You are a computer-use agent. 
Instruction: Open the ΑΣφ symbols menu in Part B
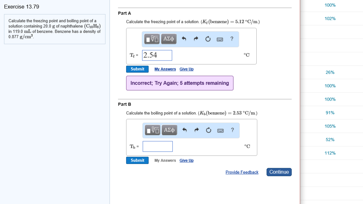click(169, 130)
